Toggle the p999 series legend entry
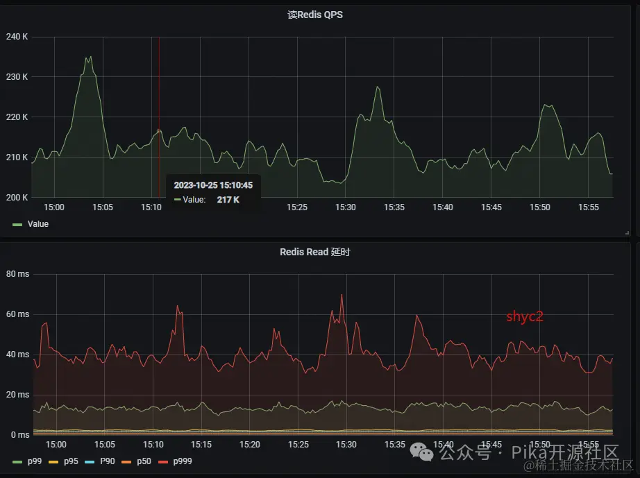Image resolution: width=640 pixels, height=478 pixels. click(x=183, y=461)
